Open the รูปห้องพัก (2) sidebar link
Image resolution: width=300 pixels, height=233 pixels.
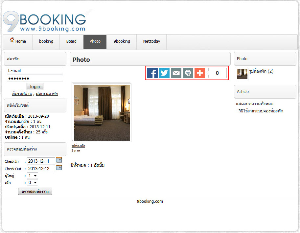coord(261,71)
